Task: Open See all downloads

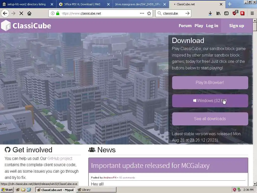Action: pyautogui.click(x=210, y=119)
